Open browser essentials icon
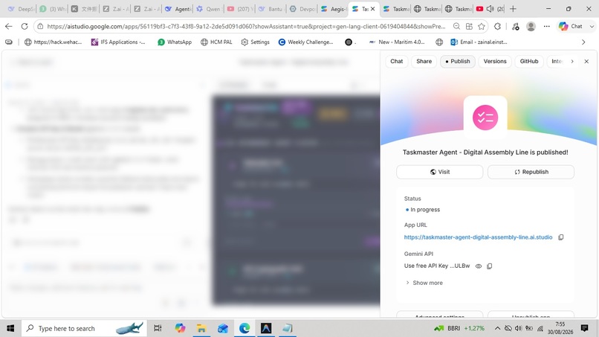Screen dimensions: 599x337 tap(515, 26)
